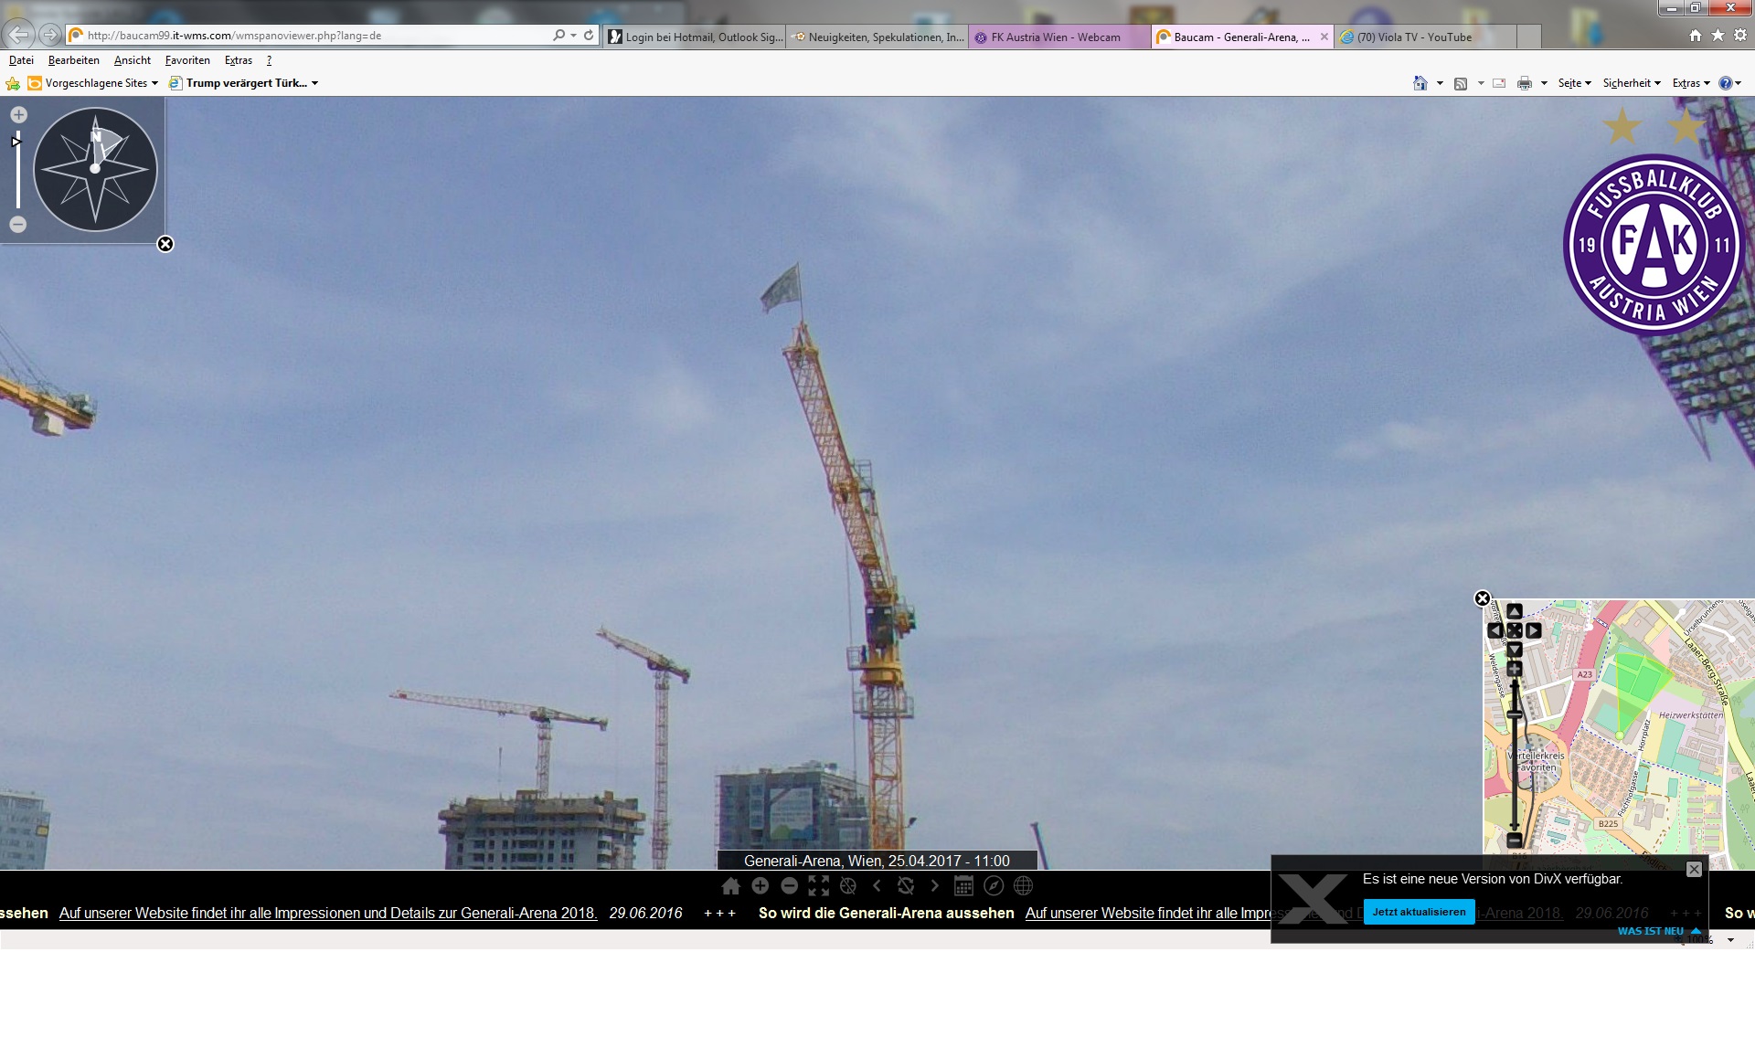Click the compass panel zoom slider
This screenshot has width=1755, height=1047.
coord(18,170)
